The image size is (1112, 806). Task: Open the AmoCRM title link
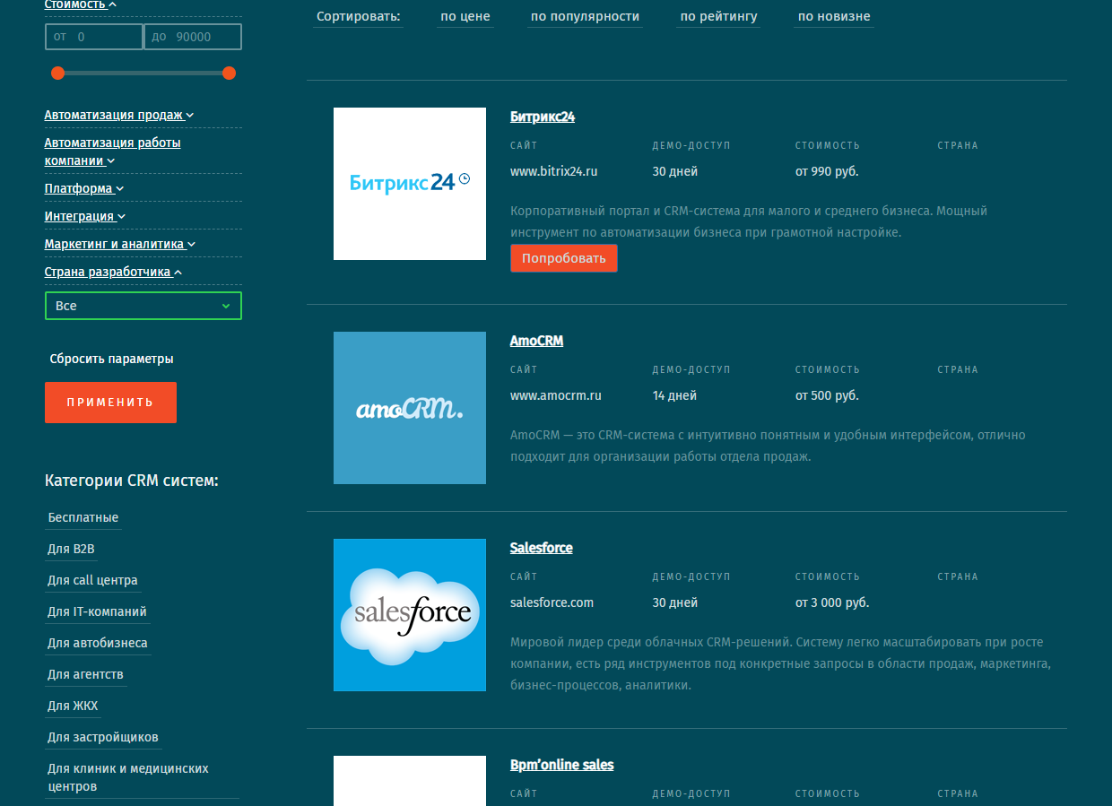pyautogui.click(x=536, y=341)
